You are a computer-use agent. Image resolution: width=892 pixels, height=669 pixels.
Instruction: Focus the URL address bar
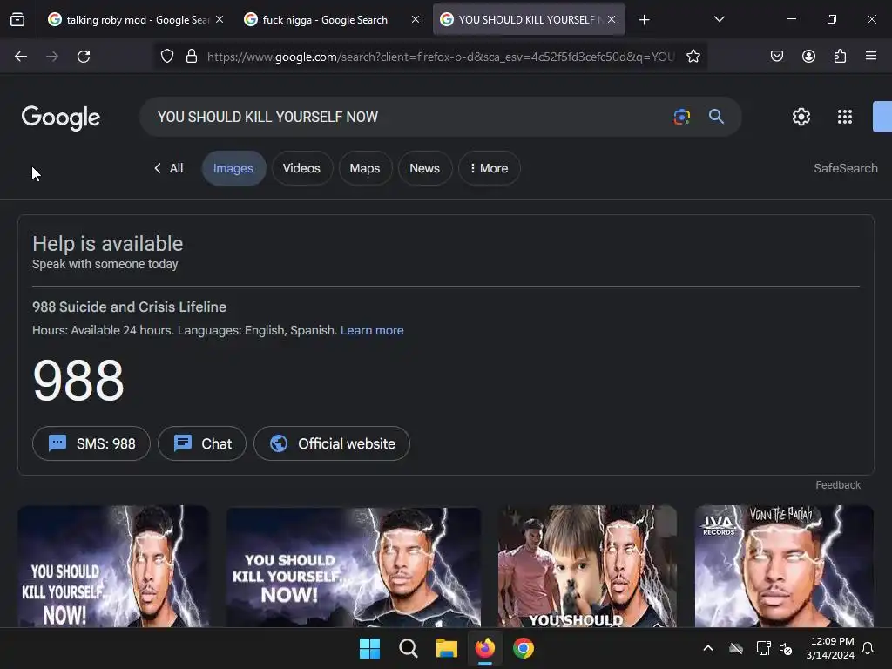[441, 57]
